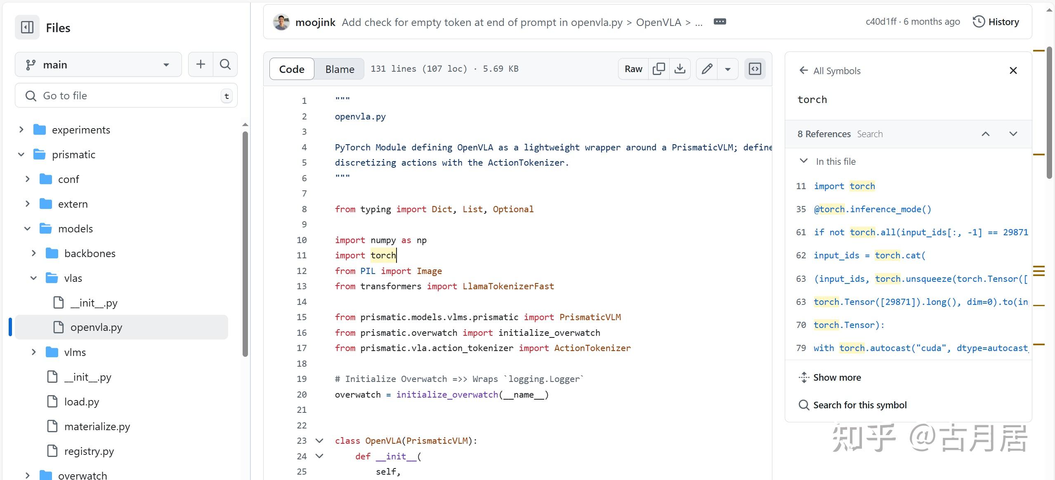
Task: Toggle the symbols panel icon
Action: tap(755, 69)
